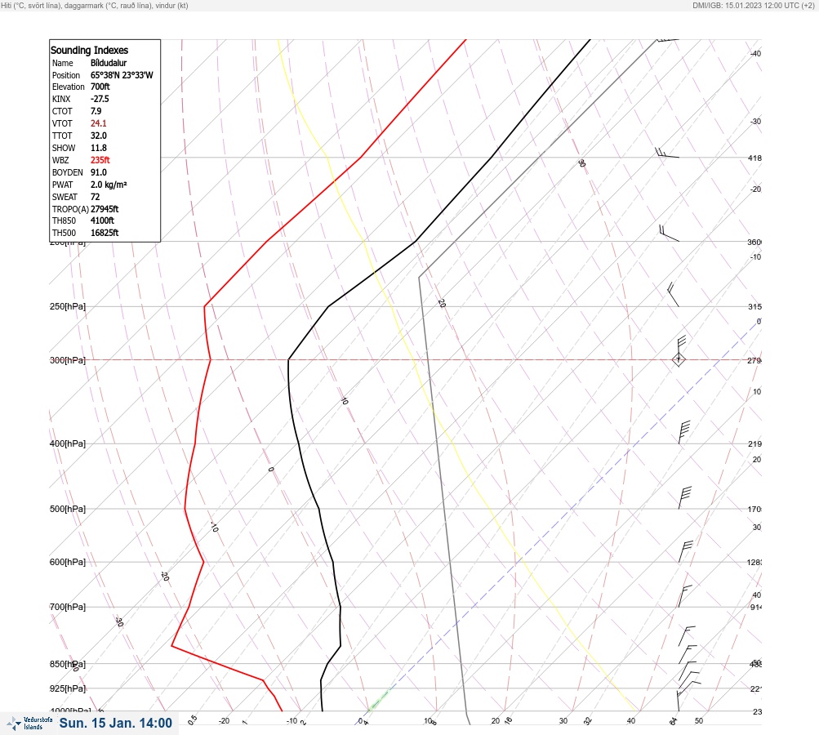Click the '-20' label on the bottom temperature axis
This screenshot has height=735, width=819.
pyautogui.click(x=224, y=721)
